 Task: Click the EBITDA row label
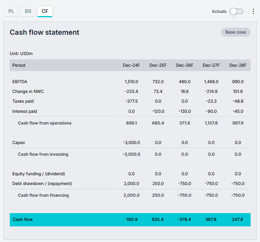pyautogui.click(x=20, y=82)
